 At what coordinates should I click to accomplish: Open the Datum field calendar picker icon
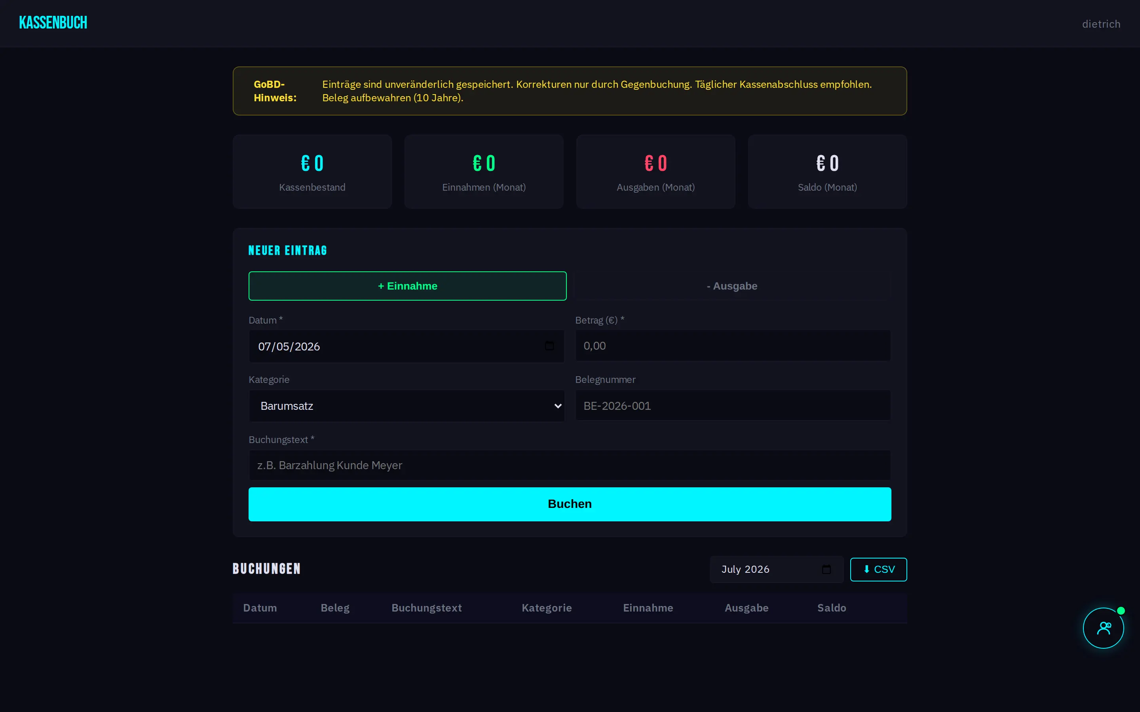point(549,346)
